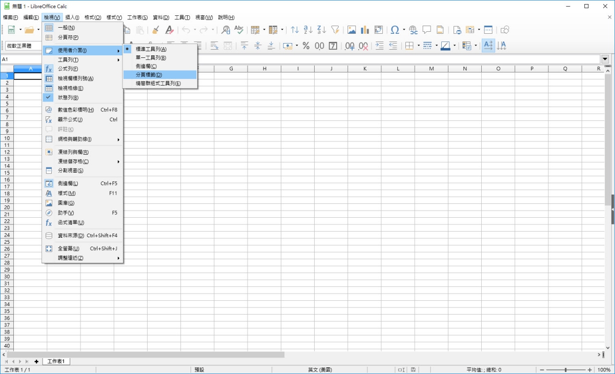The height and width of the screenshot is (374, 615).
Task: Click the save status icon in the status bar
Action: (413, 369)
